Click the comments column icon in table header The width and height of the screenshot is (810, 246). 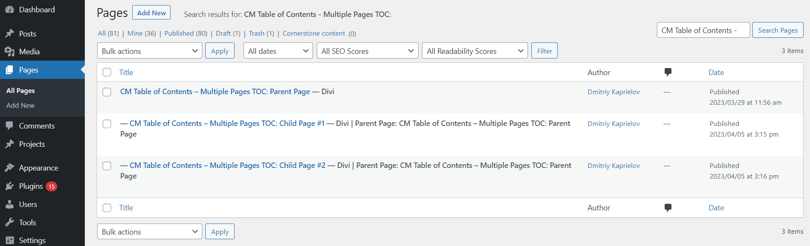coord(668,73)
